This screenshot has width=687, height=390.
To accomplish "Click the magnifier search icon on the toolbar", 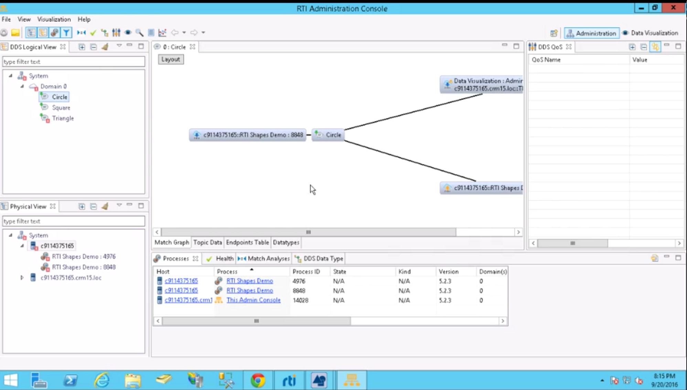I will click(x=139, y=32).
